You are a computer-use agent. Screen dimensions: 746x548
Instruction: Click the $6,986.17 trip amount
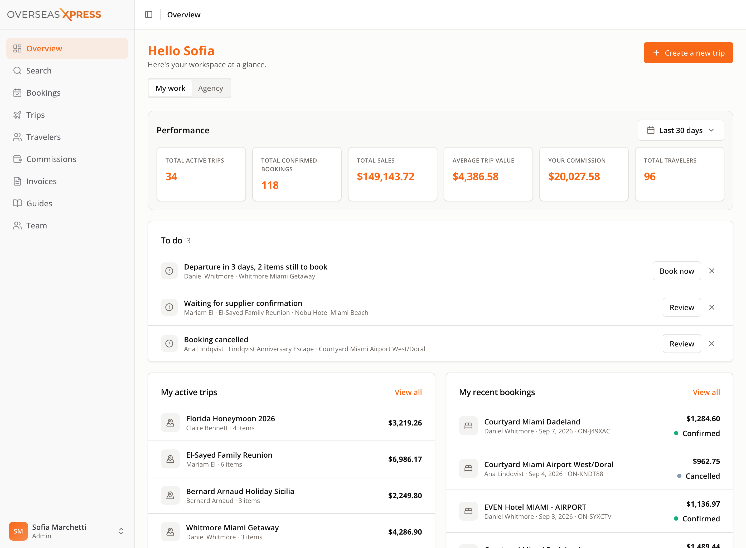405,459
